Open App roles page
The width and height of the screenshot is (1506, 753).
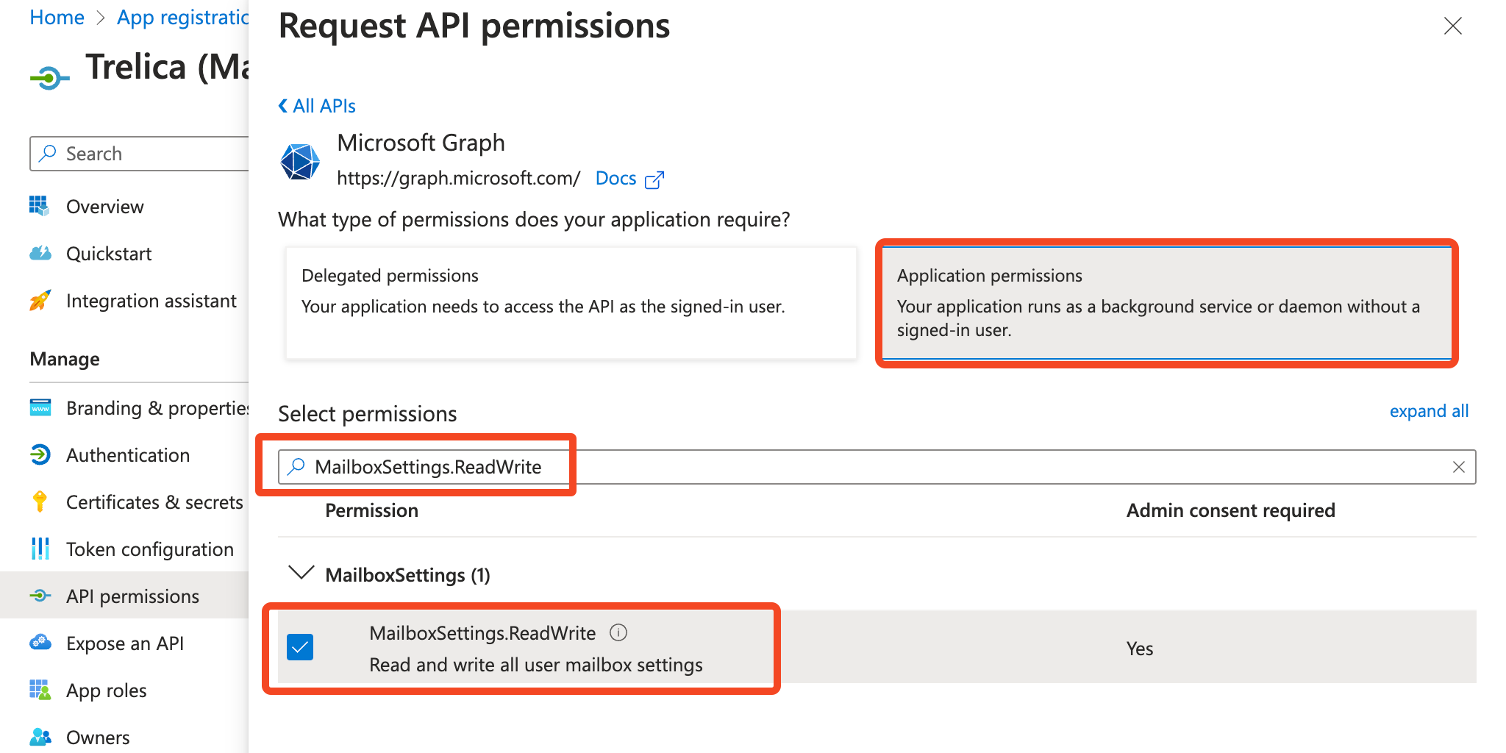107,690
